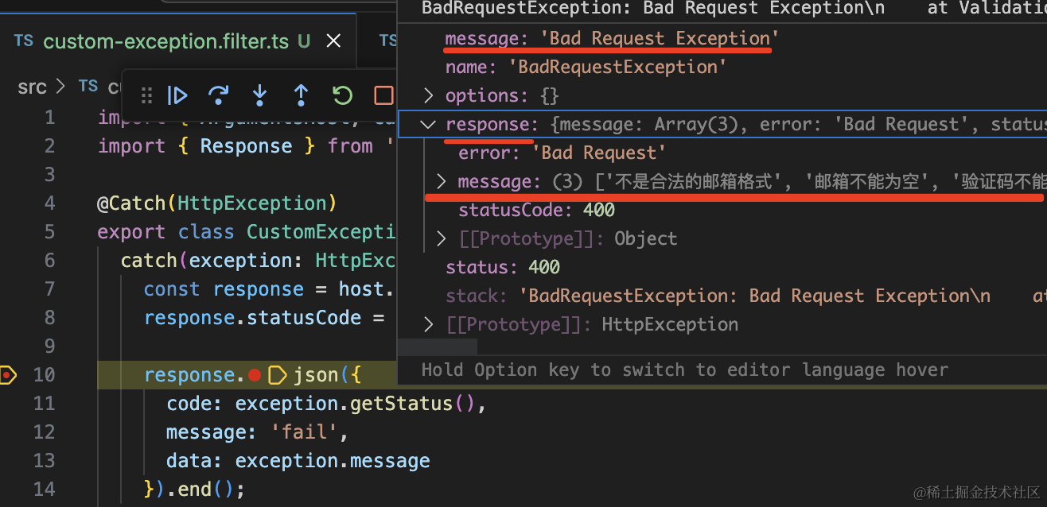Expand the message array of three items
This screenshot has height=507, width=1047.
click(x=442, y=182)
